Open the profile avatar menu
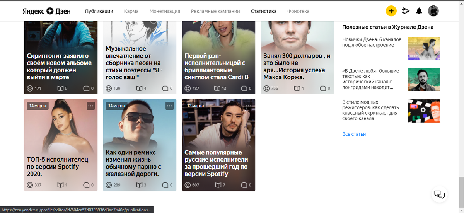The height and width of the screenshot is (213, 464). [x=433, y=11]
